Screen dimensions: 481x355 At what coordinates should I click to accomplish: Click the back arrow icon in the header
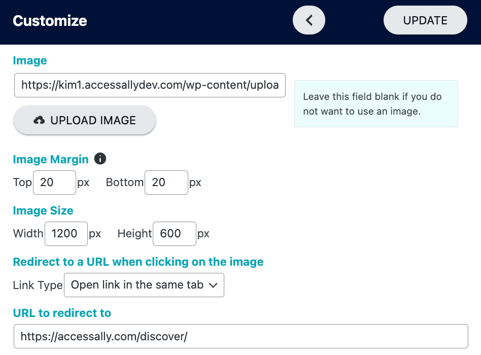[x=308, y=20]
